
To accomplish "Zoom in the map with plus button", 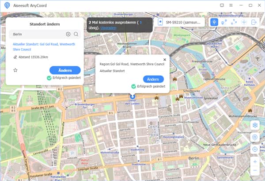I will (x=254, y=162).
